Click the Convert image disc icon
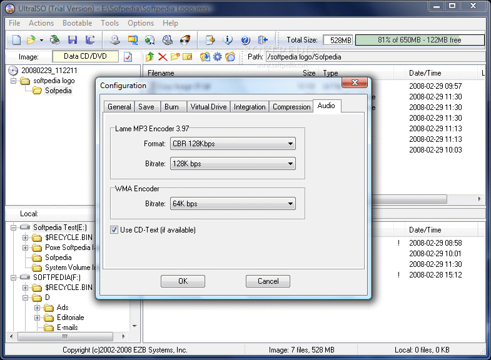Image resolution: width=491 pixels, height=360 pixels. (x=149, y=40)
